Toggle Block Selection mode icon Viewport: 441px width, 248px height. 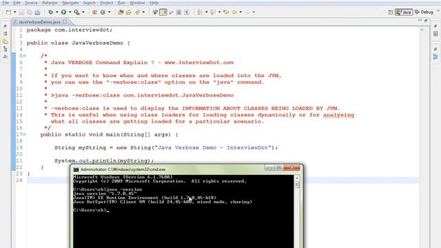178,12
